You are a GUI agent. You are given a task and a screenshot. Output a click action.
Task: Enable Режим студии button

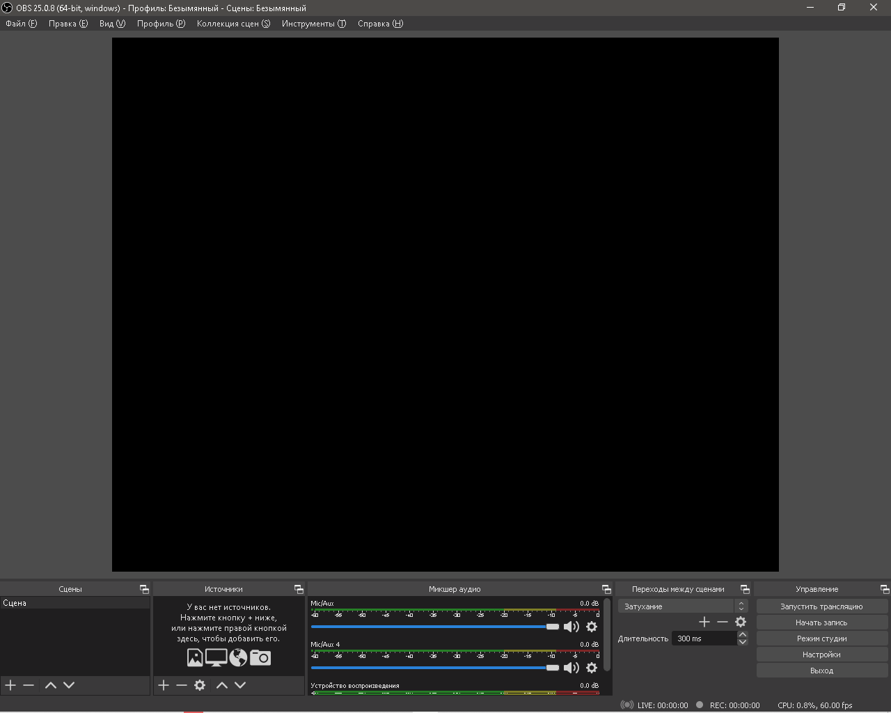click(x=821, y=638)
